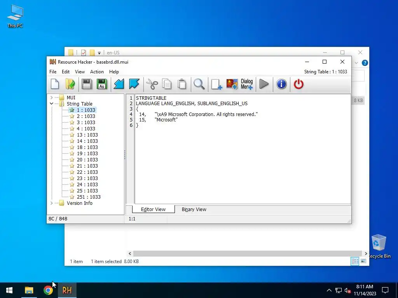
Task: Launch Chrome from the taskbar
Action: pos(48,290)
